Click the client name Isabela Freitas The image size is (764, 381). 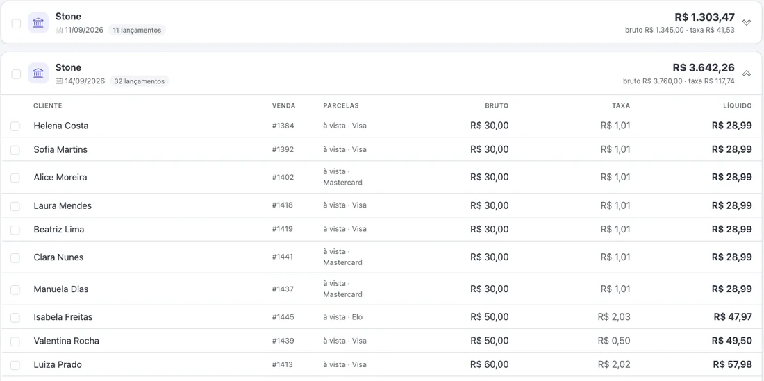(63, 316)
